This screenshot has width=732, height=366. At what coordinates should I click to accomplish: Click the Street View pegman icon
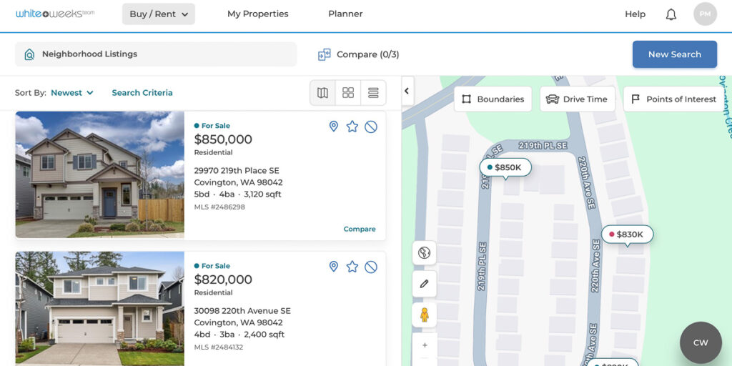[424, 315]
